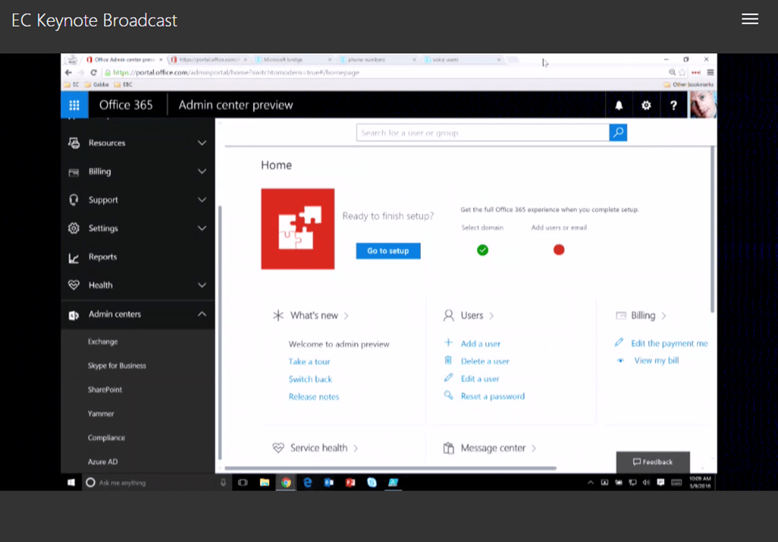Expand the Health section in sidebar
The height and width of the screenshot is (542, 778).
tap(201, 285)
